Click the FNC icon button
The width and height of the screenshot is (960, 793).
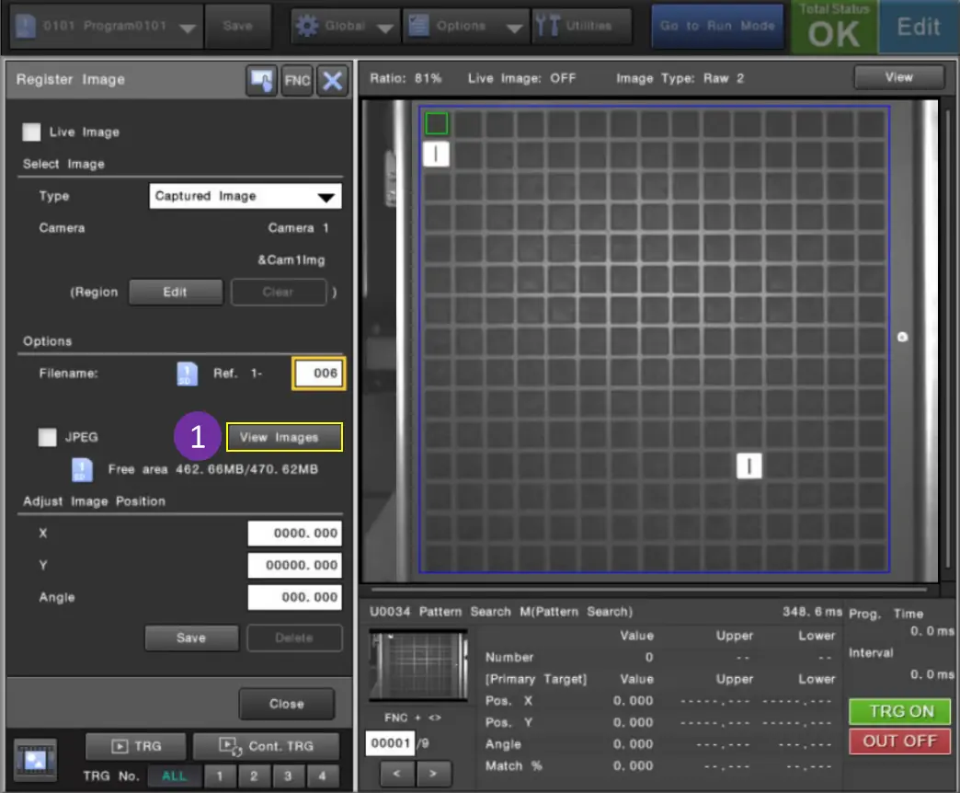point(297,81)
